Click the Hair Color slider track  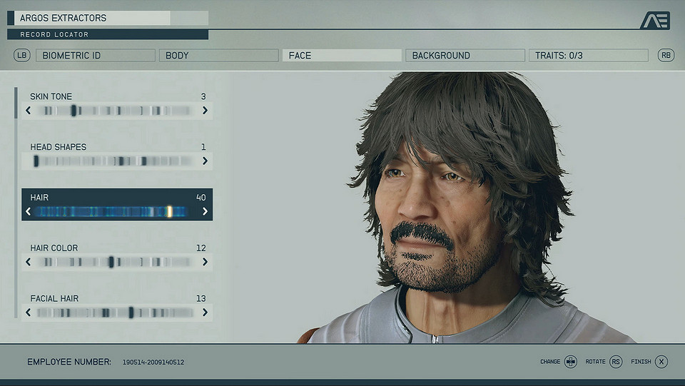pos(117,262)
